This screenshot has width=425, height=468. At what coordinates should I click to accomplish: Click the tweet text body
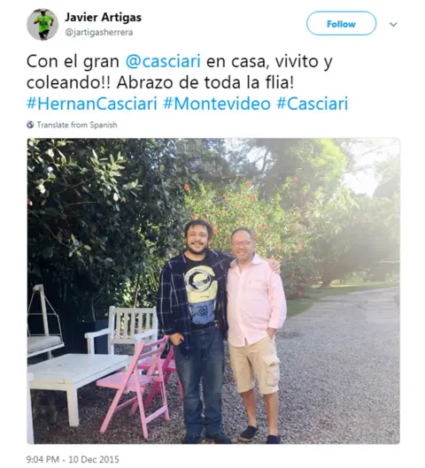pyautogui.click(x=187, y=82)
